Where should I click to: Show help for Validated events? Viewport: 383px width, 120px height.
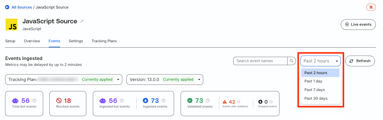(208, 100)
